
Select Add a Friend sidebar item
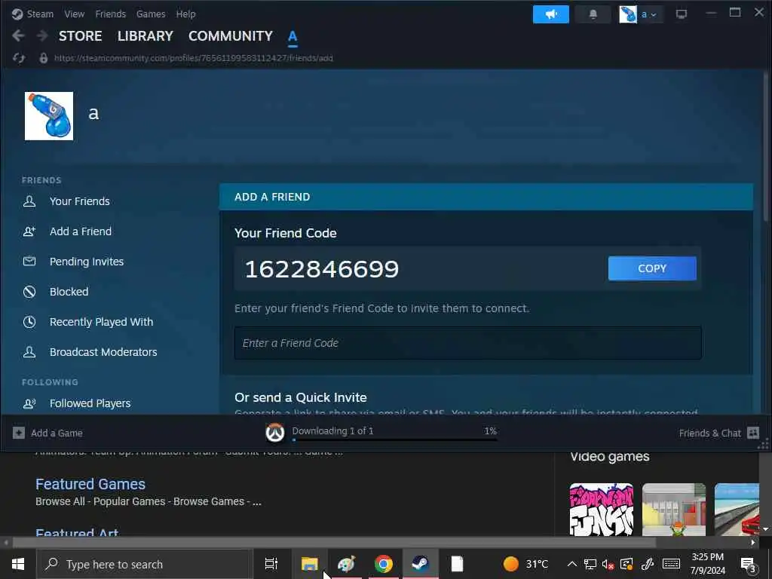click(80, 231)
